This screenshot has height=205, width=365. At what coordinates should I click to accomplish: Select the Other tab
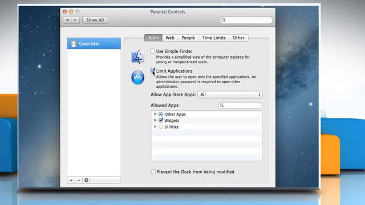point(238,38)
